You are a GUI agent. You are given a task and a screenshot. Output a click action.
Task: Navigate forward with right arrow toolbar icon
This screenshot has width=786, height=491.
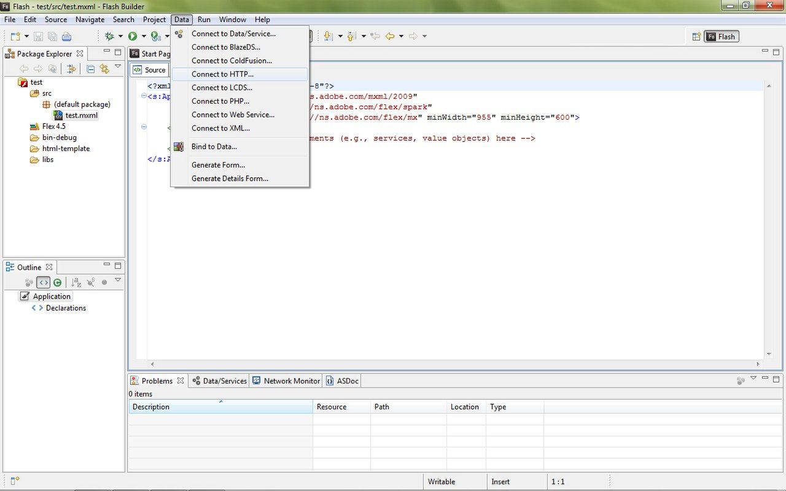tap(413, 36)
